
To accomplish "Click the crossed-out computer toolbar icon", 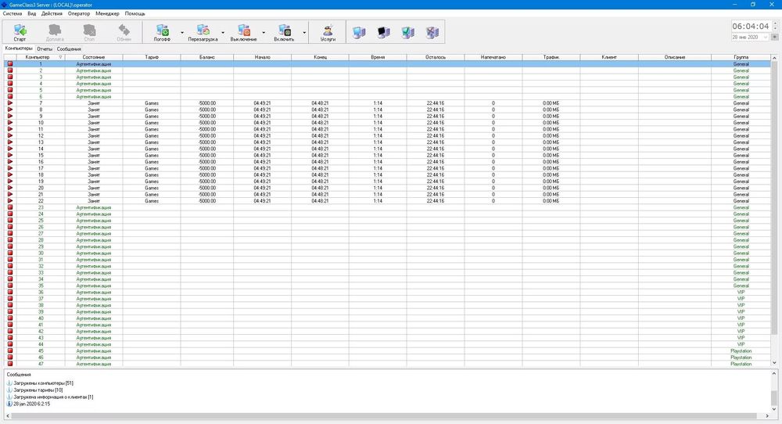I will click(x=432, y=32).
